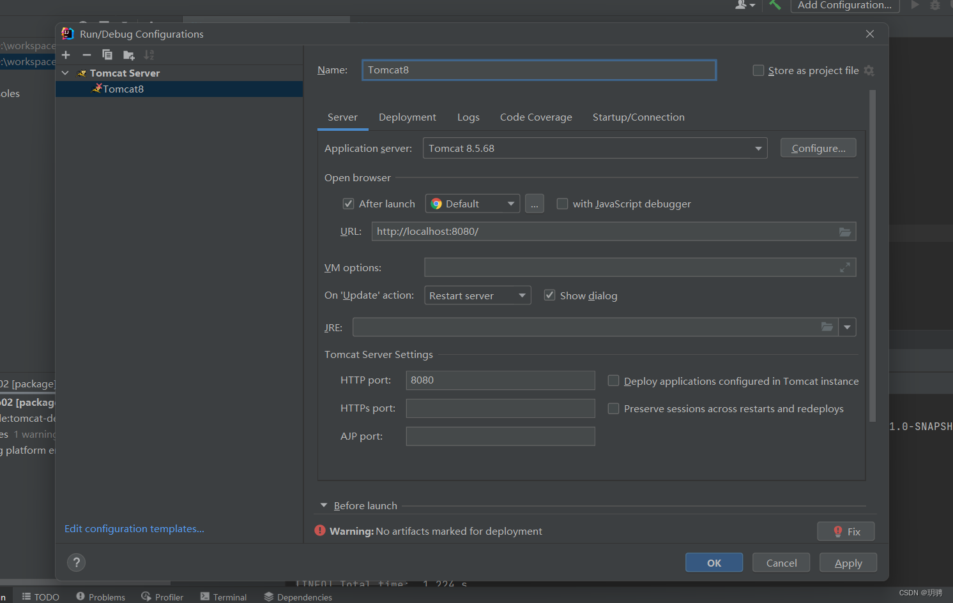
Task: Add a new run configuration with plus icon
Action: click(x=66, y=55)
